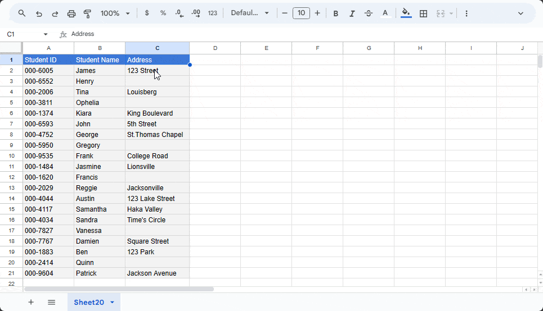Click the horizontal scrollbar thumb
The height and width of the screenshot is (311, 543).
[119, 289]
